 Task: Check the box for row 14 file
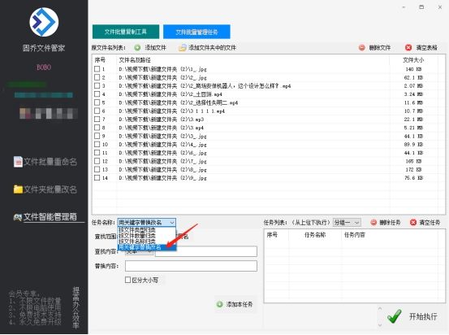point(97,178)
